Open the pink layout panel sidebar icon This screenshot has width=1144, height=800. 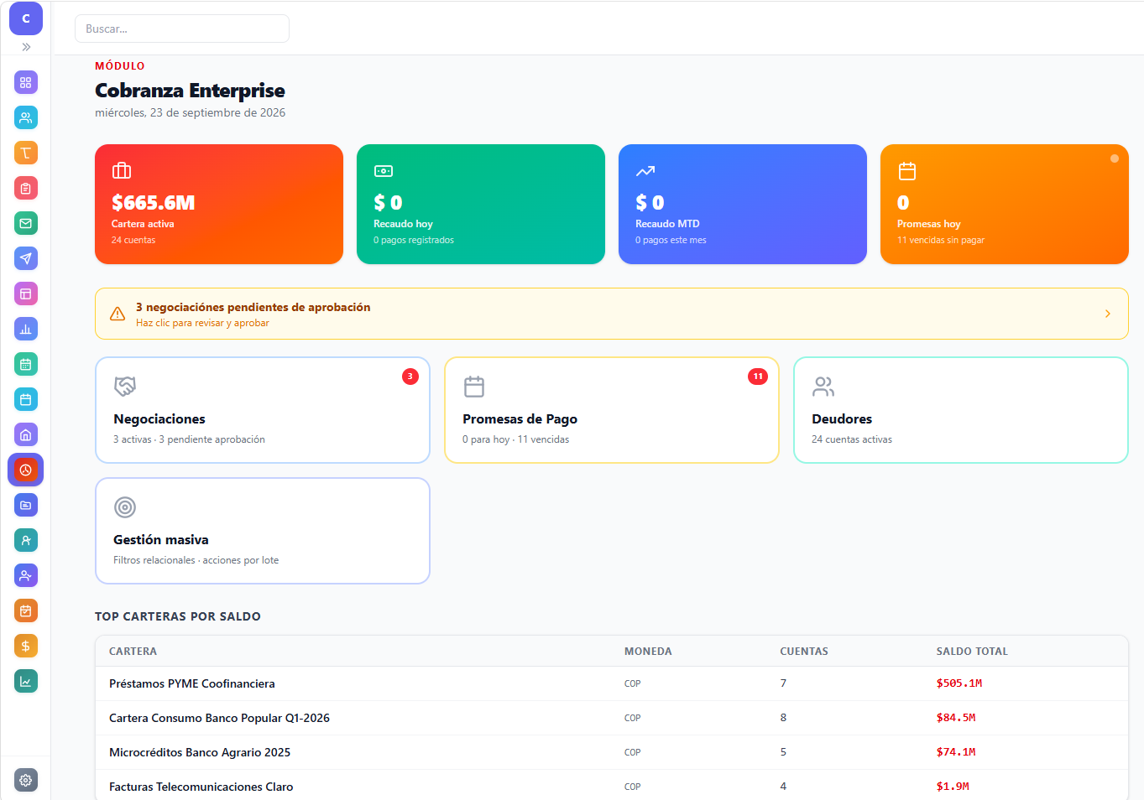(x=25, y=294)
